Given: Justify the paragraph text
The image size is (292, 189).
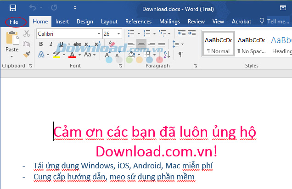Looking at the screenshot, I should tap(162, 44).
